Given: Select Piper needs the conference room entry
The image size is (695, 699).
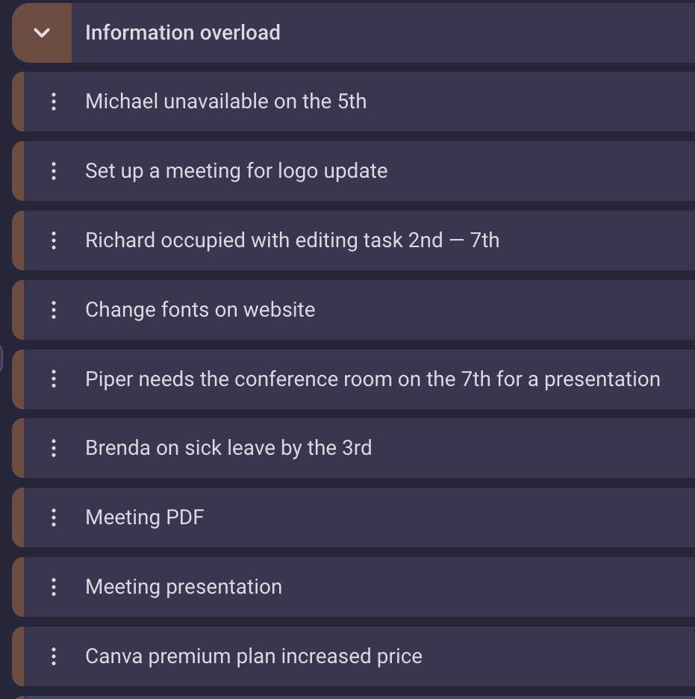Looking at the screenshot, I should 373,379.
